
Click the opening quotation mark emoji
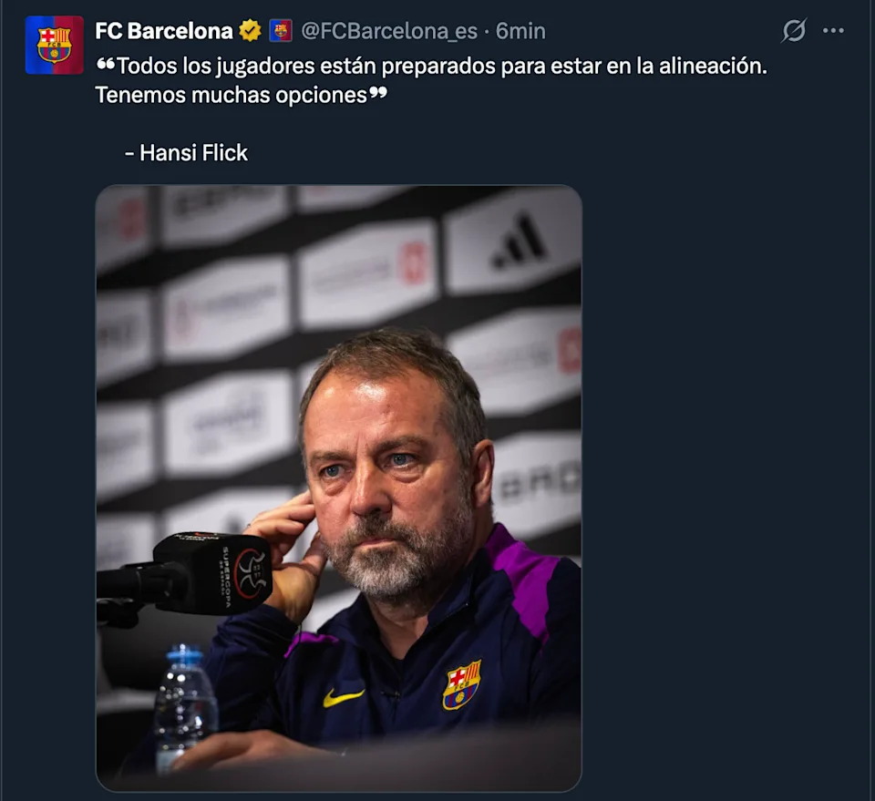pyautogui.click(x=106, y=67)
